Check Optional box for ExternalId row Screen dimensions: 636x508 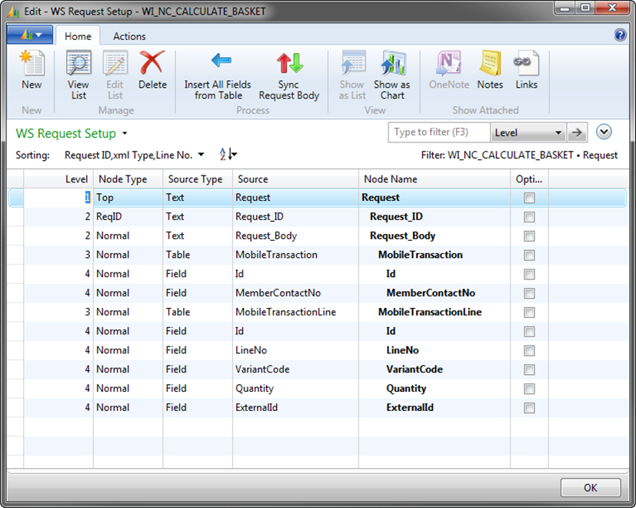(529, 407)
